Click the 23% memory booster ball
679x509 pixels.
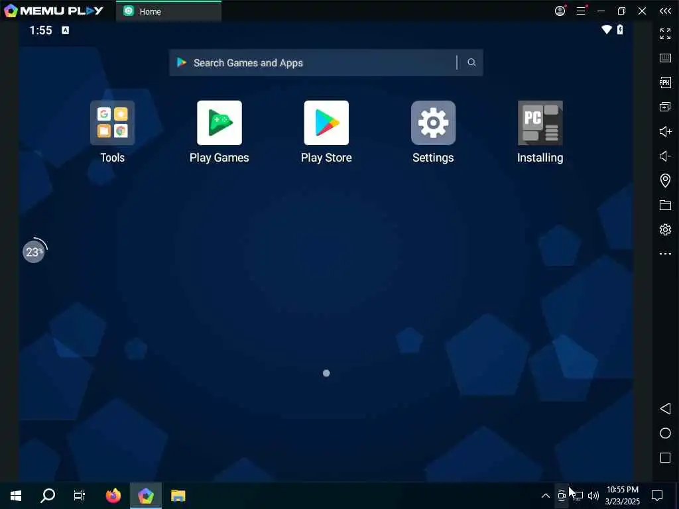(34, 251)
